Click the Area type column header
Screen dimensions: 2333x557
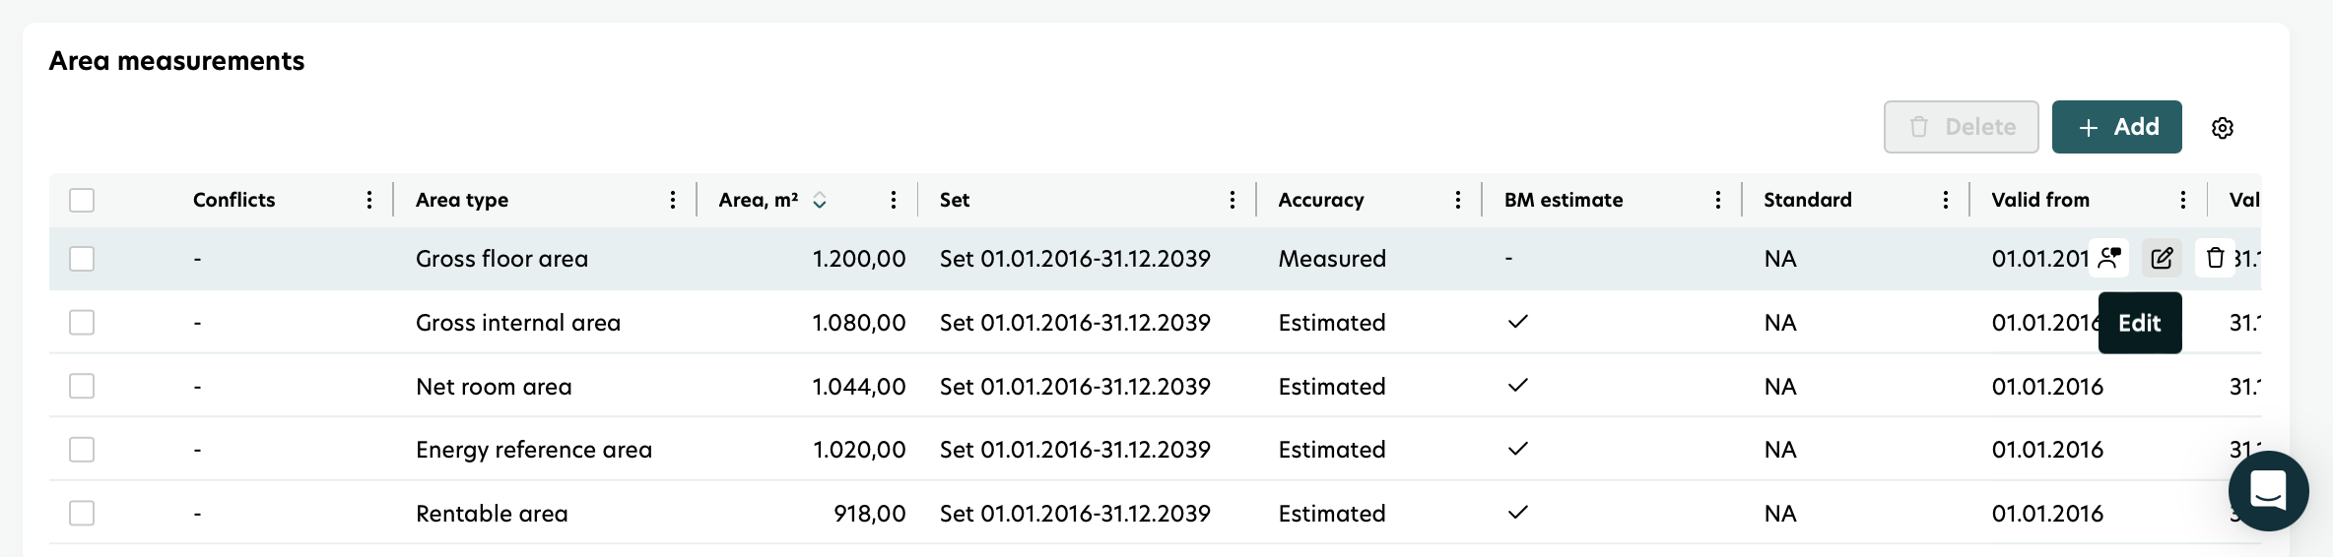tap(462, 200)
